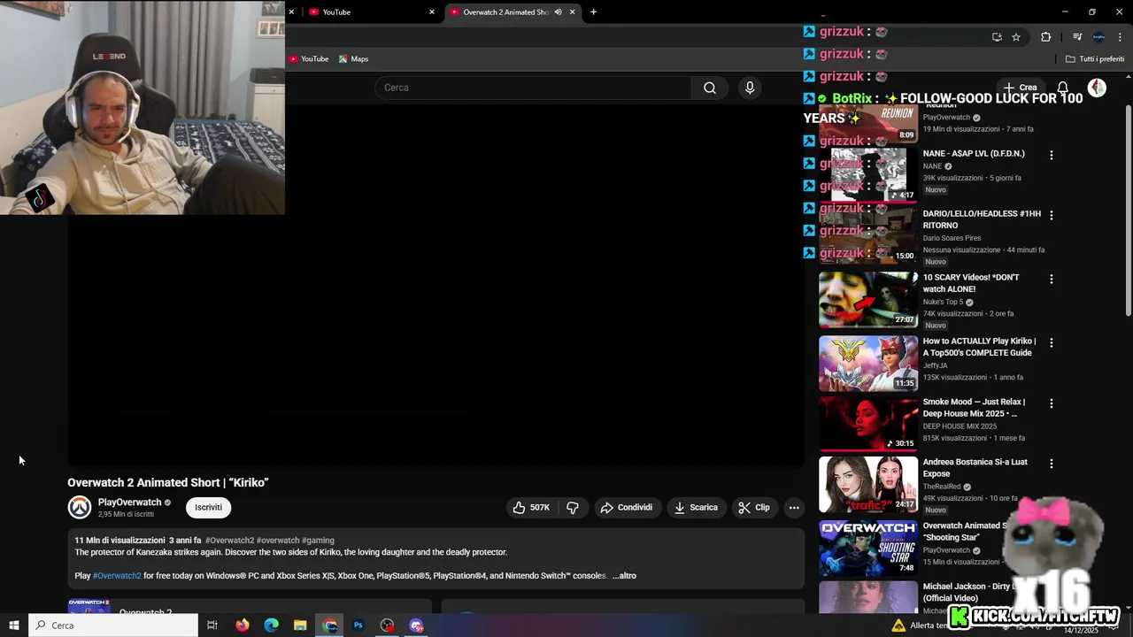Open more actions menu beside Clip

[794, 508]
